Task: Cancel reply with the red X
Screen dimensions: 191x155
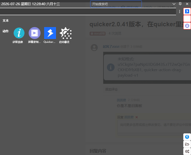Action: [x=137, y=117]
